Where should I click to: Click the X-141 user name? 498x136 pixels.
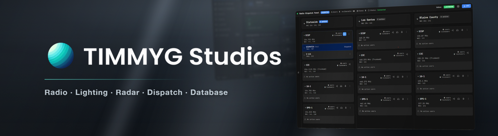(308, 54)
